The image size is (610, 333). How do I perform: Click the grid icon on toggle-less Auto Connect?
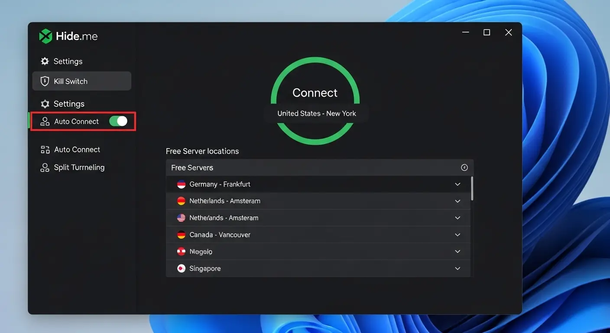[x=45, y=150]
